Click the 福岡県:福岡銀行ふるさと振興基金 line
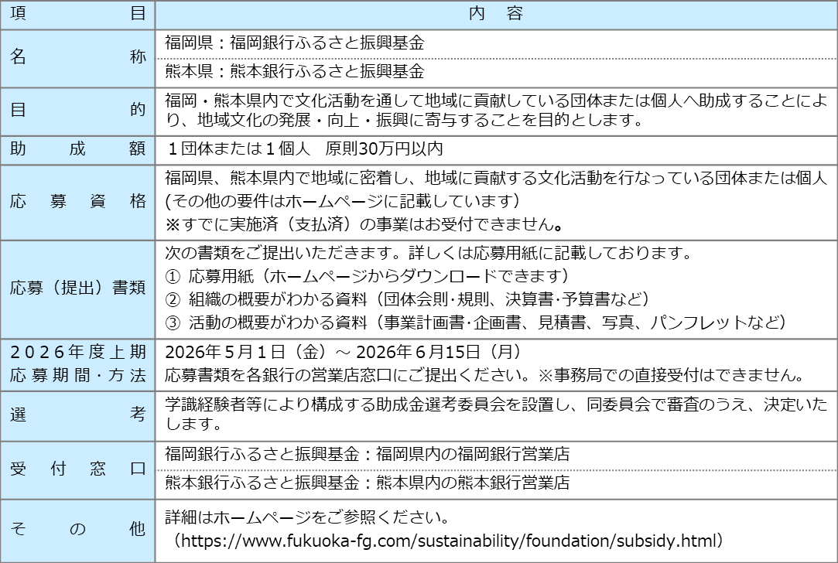 (x=295, y=43)
